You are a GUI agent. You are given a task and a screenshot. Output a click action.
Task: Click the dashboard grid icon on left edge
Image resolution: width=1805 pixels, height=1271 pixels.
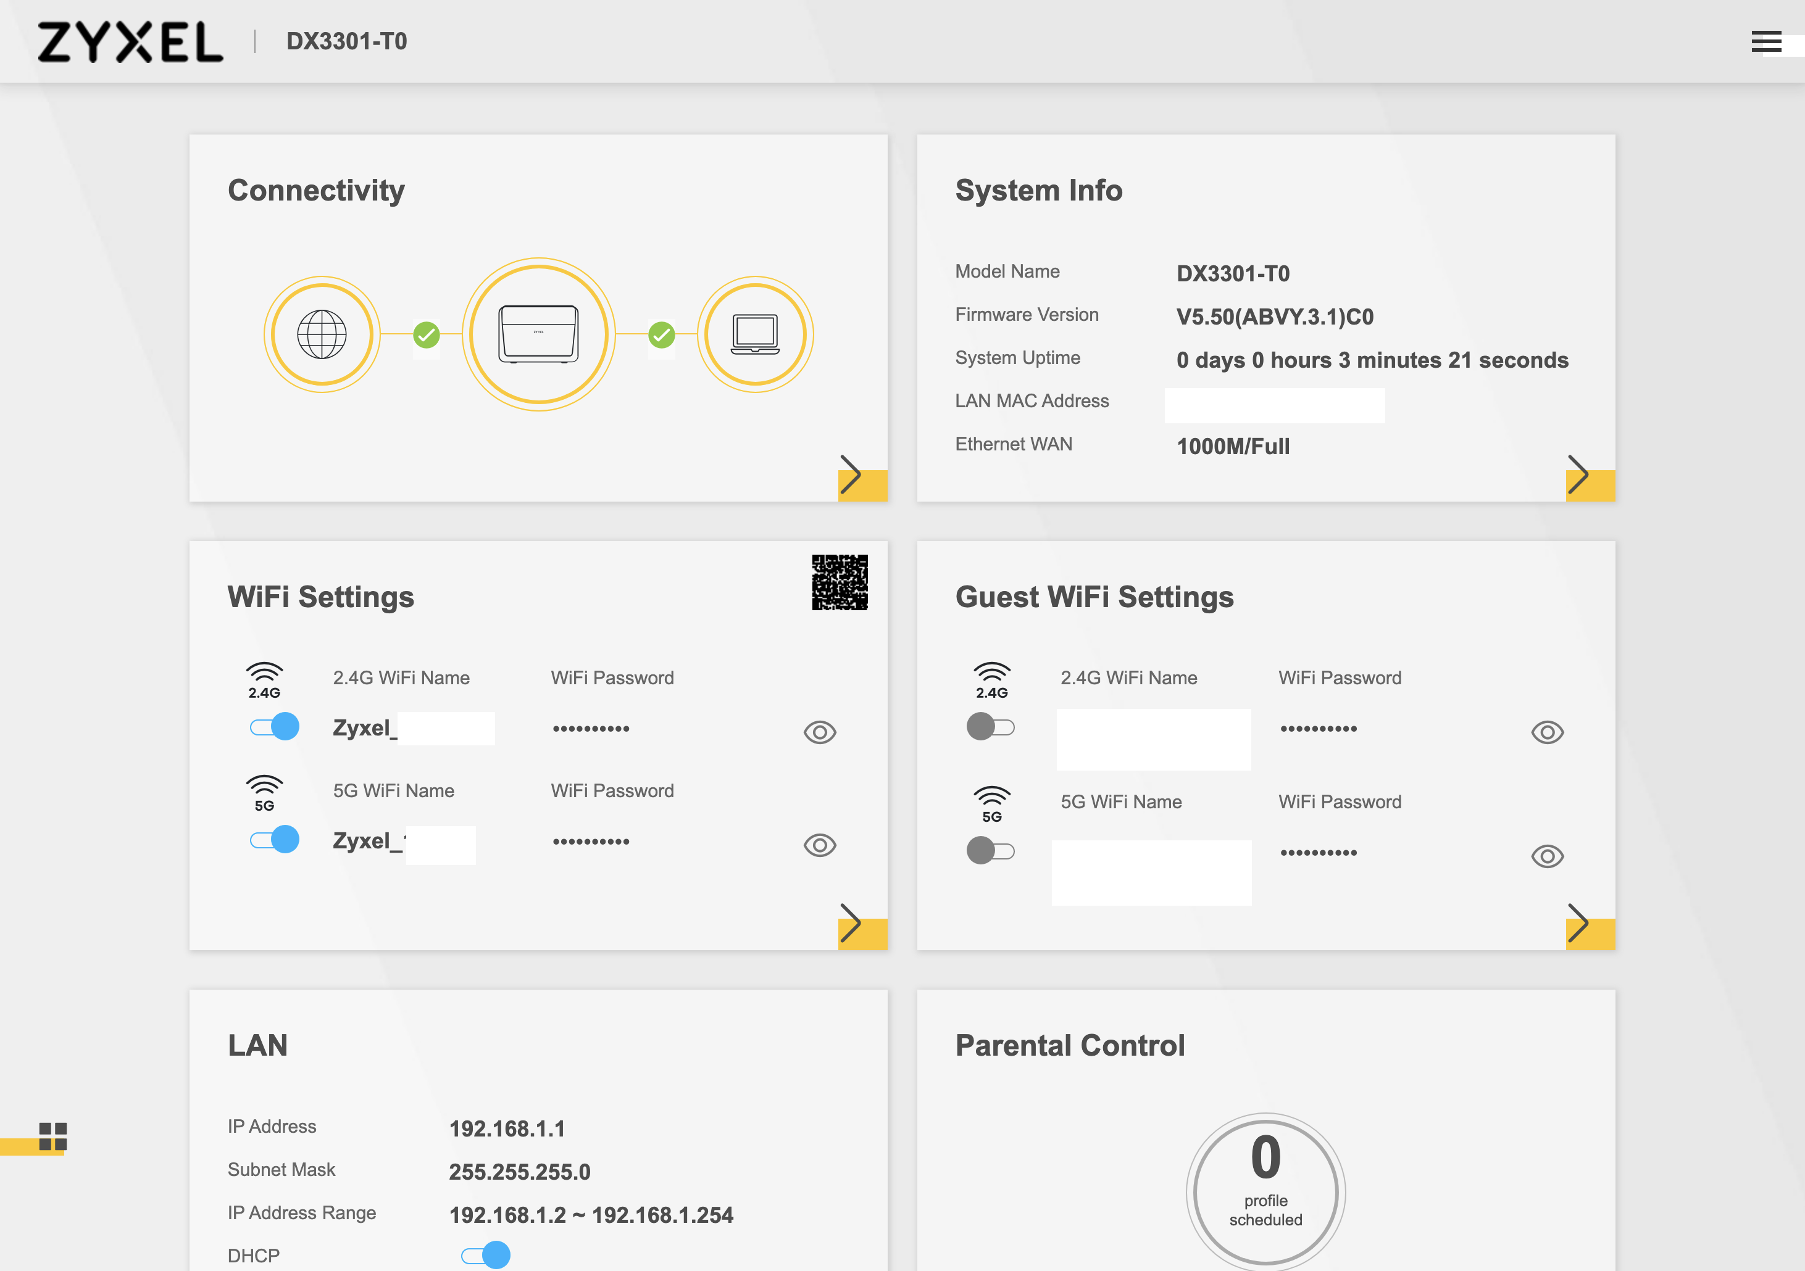[x=52, y=1136]
